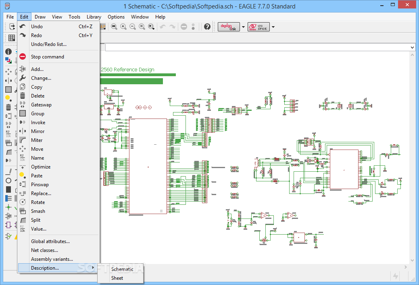Click the command line input field
419x285 pixels.
[x=258, y=48]
